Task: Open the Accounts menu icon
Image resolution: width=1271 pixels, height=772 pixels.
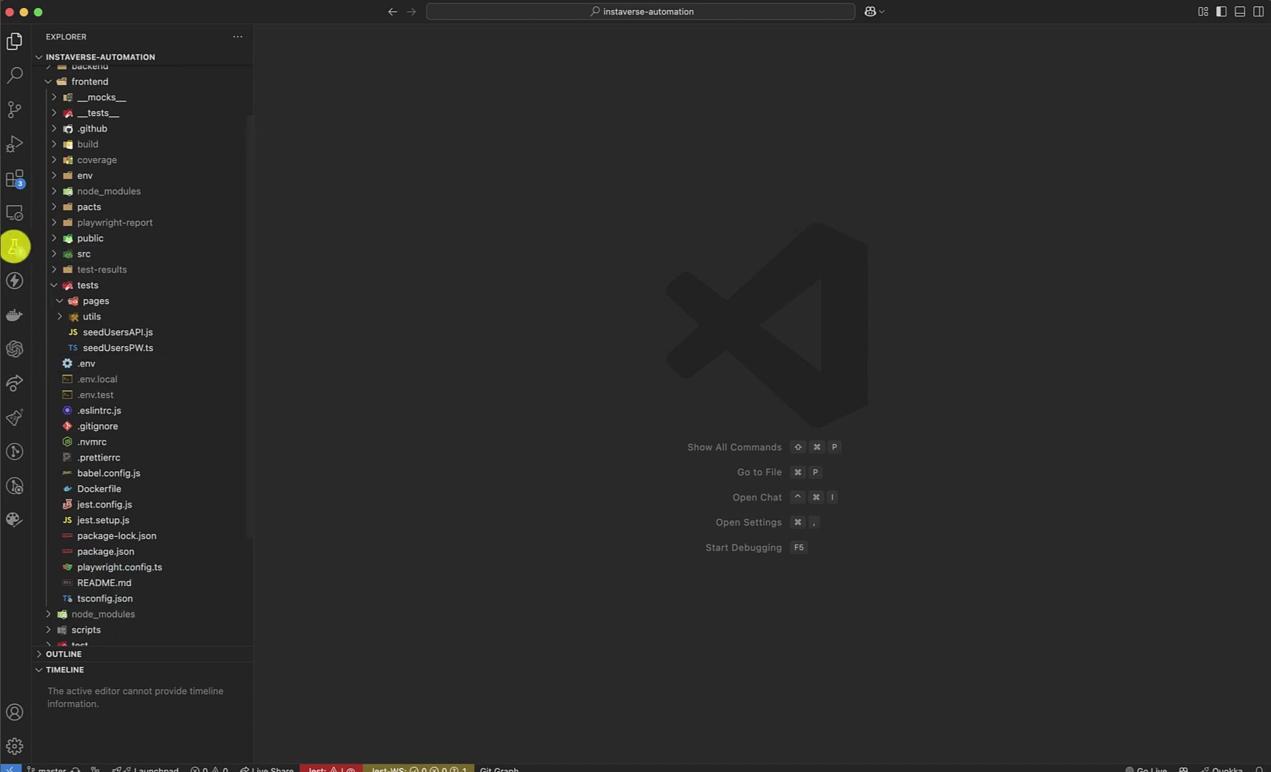Action: pyautogui.click(x=14, y=712)
